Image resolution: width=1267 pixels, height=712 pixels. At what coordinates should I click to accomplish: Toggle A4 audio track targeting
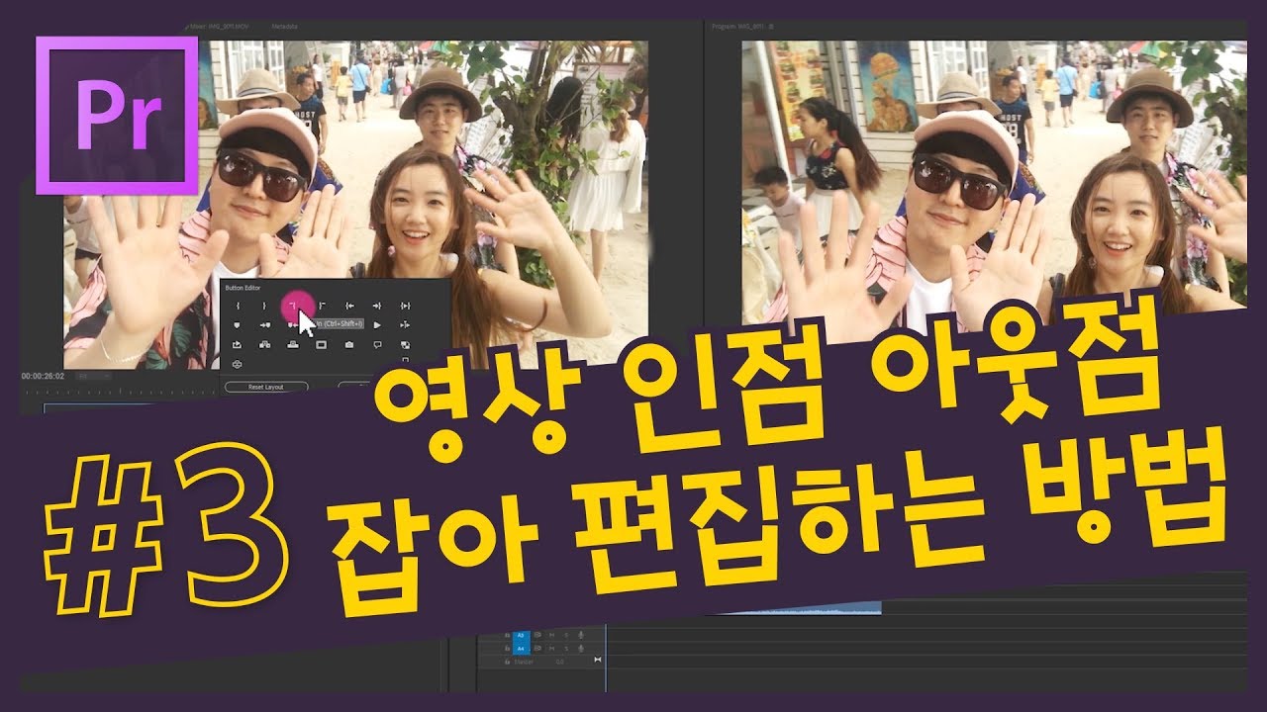click(522, 649)
